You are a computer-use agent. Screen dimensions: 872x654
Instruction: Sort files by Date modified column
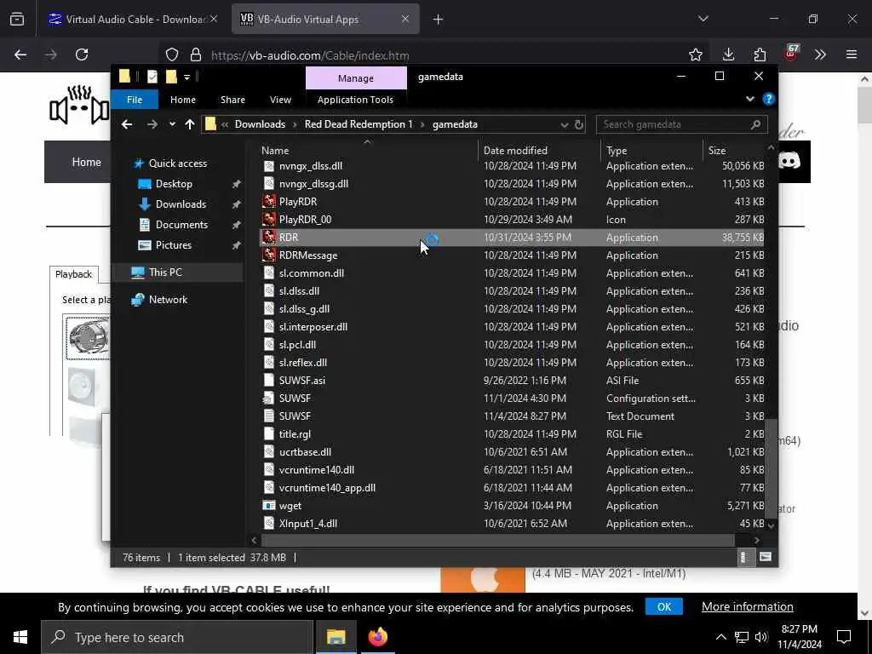[x=515, y=150]
